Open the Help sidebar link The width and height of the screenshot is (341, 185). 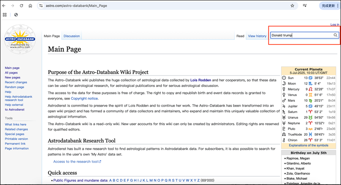tap(8, 91)
